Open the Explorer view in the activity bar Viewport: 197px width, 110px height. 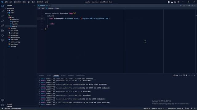pyautogui.click(x=2, y=6)
